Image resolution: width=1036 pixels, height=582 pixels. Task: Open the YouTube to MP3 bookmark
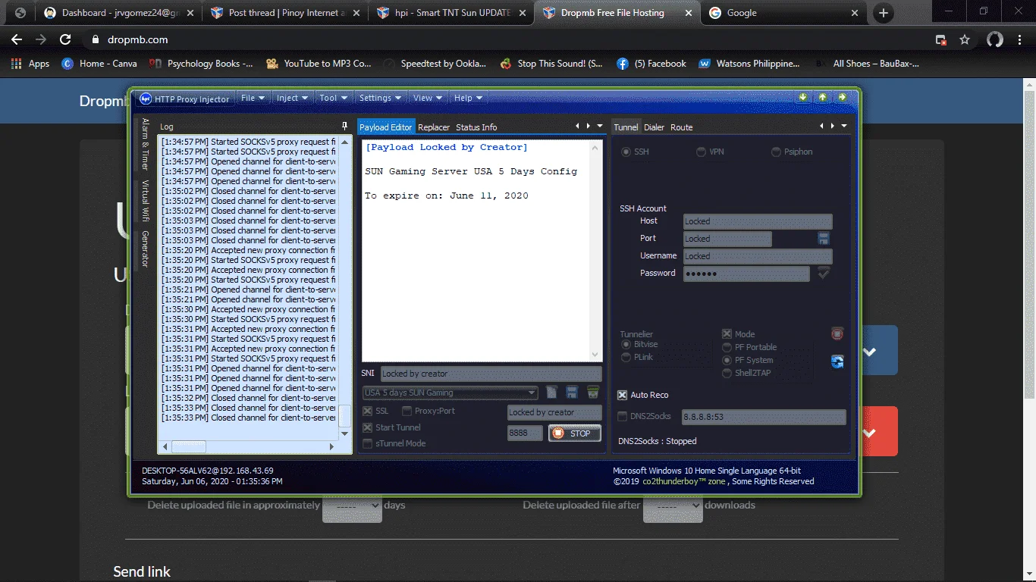pyautogui.click(x=319, y=64)
